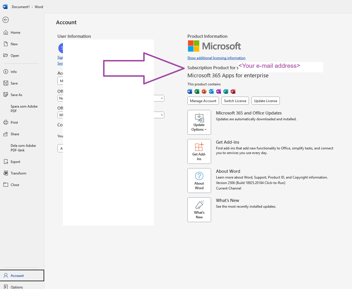
Task: Click the Info circle icon
Action: pos(5,72)
